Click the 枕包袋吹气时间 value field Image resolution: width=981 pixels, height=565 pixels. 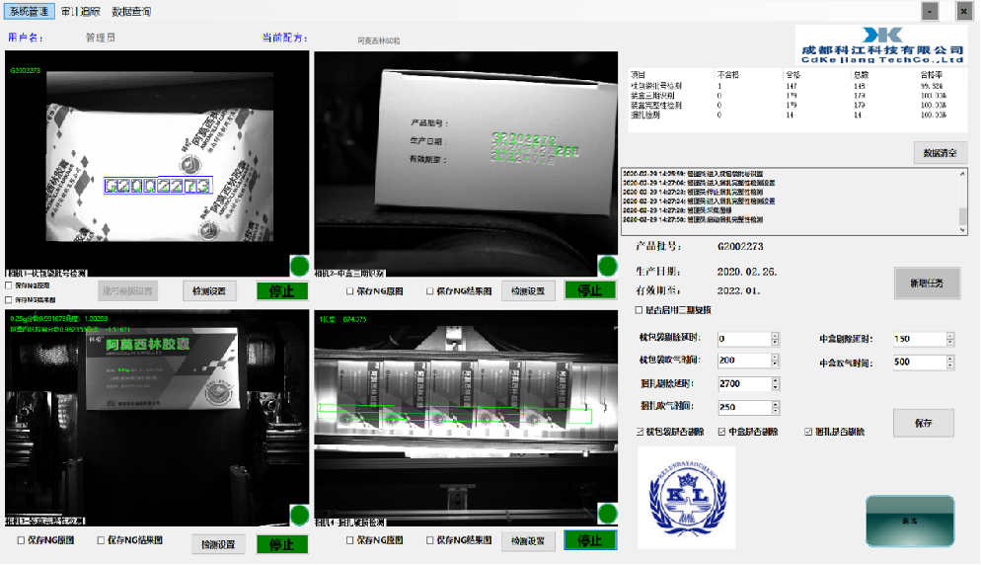point(743,361)
